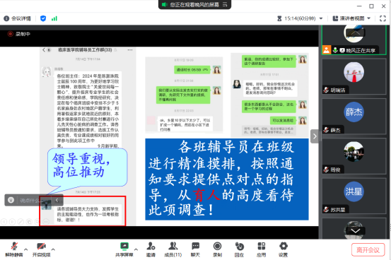Select 薛杰 participant video tile
The height and width of the screenshot is (260, 391).
point(354,116)
